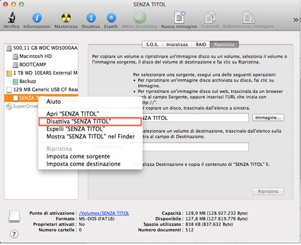Click the Proprietari attivati value No
Screen dimensions: 301x245
click(82, 224)
